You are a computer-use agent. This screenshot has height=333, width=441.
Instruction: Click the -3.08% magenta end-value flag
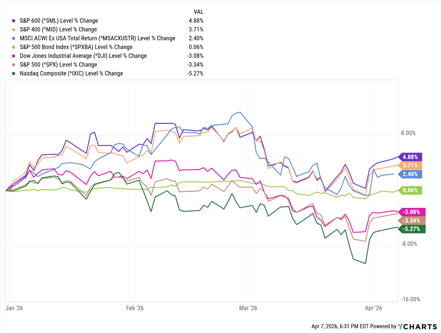click(412, 212)
